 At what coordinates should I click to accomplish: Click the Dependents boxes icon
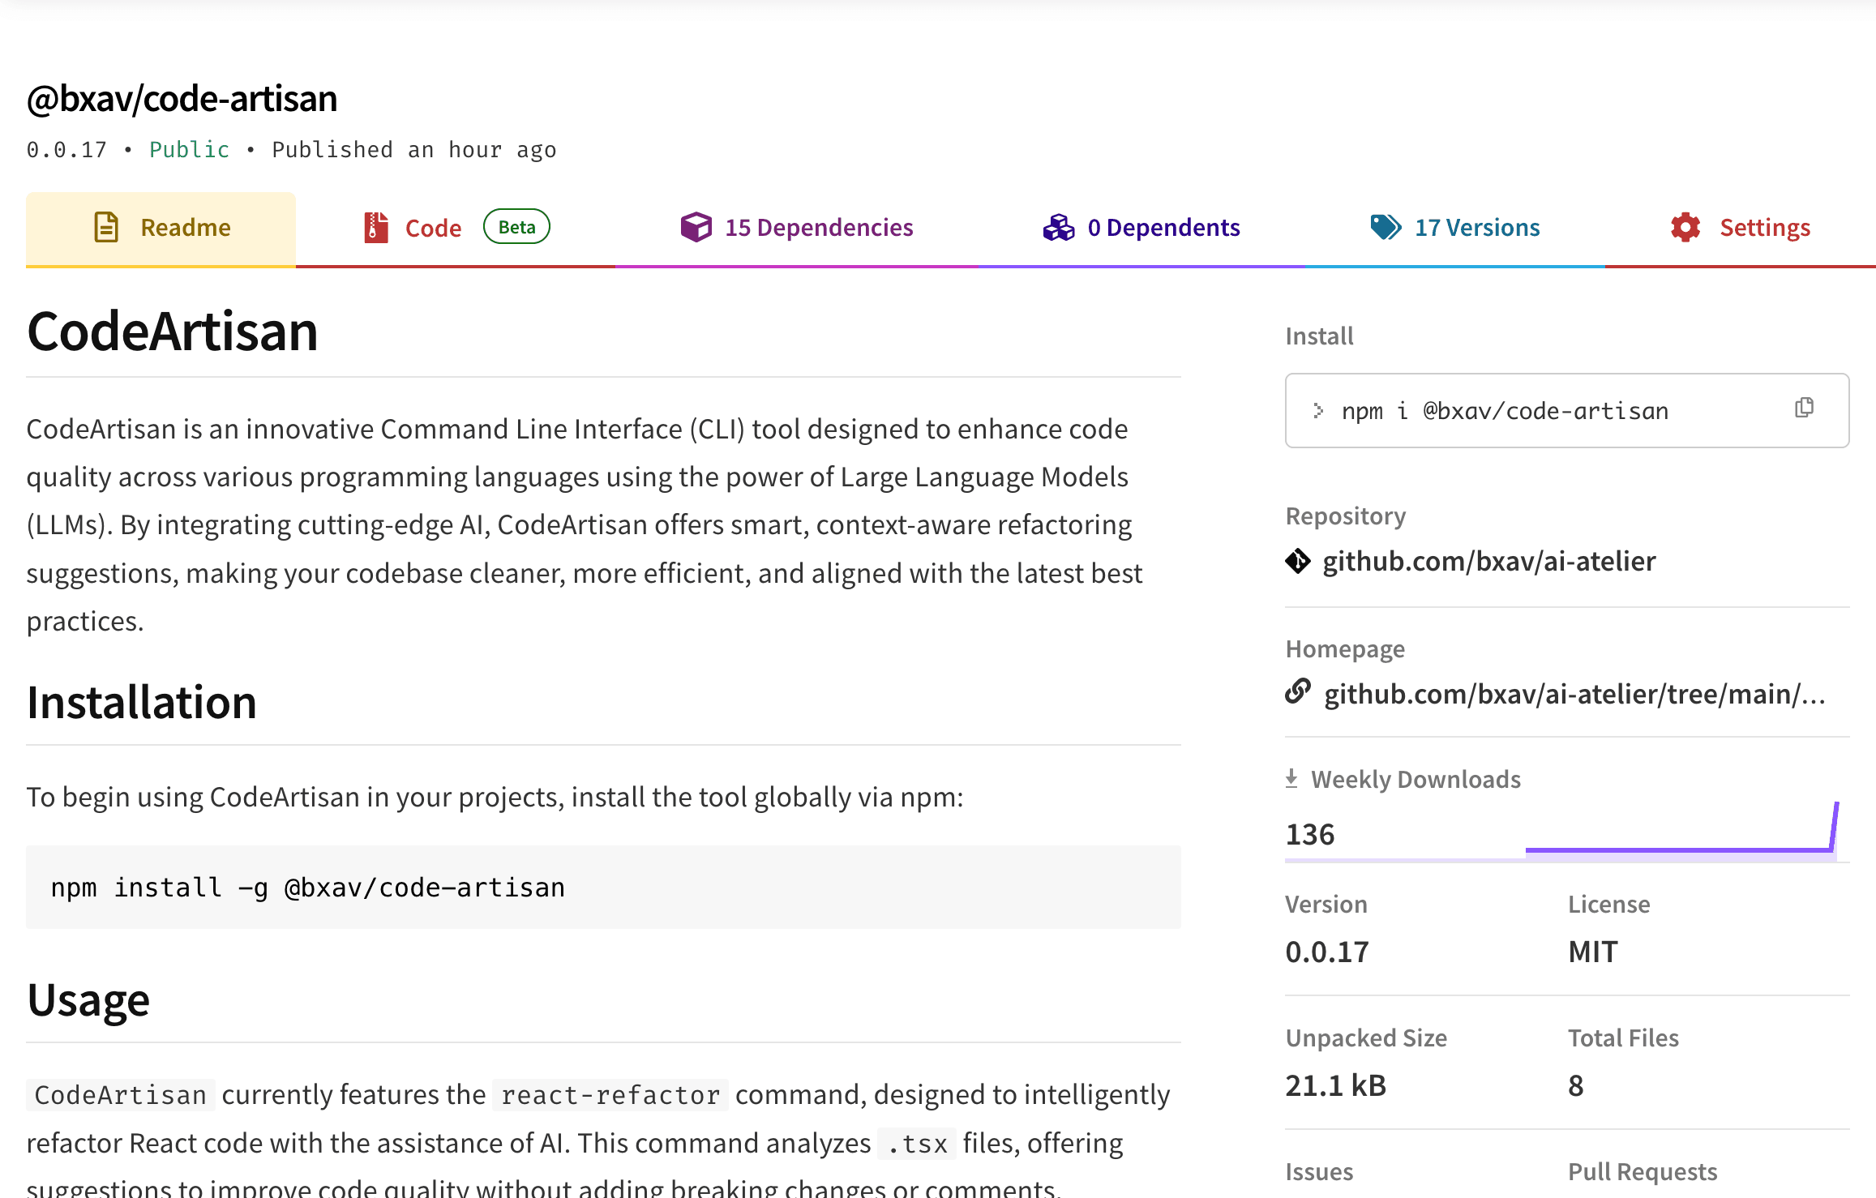tap(1058, 228)
